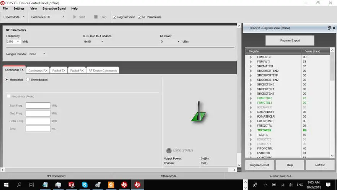Open the Settings menu
The image size is (337, 190).
(19, 8)
